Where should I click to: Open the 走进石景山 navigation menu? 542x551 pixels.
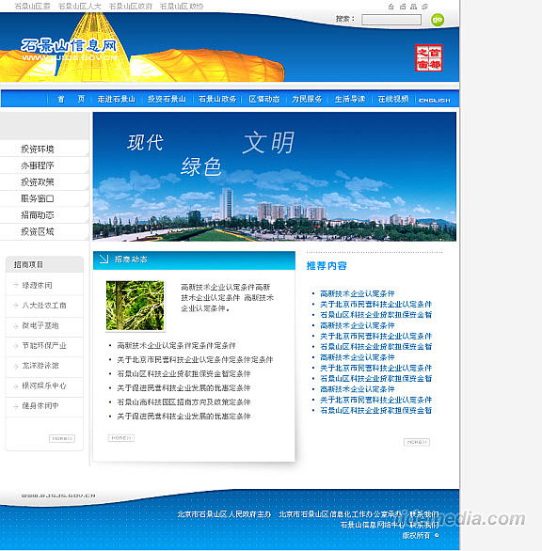tap(117, 100)
